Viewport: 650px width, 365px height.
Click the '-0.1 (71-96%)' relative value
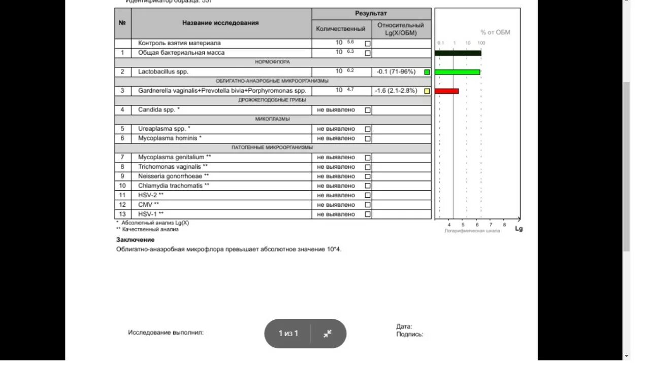tap(396, 72)
